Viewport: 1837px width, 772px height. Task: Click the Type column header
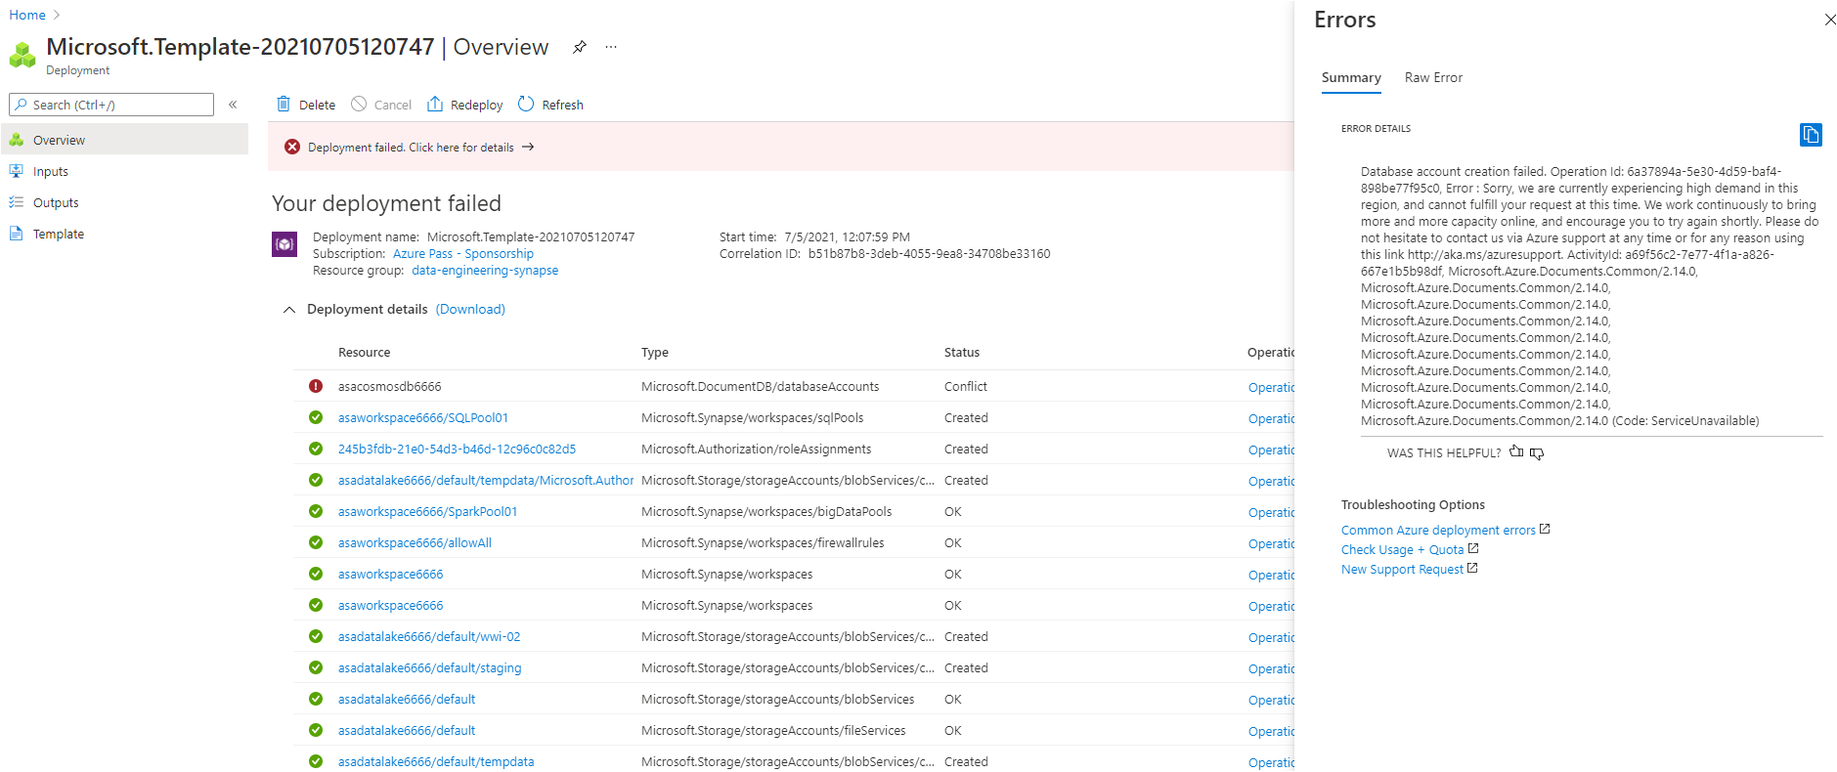click(x=655, y=352)
